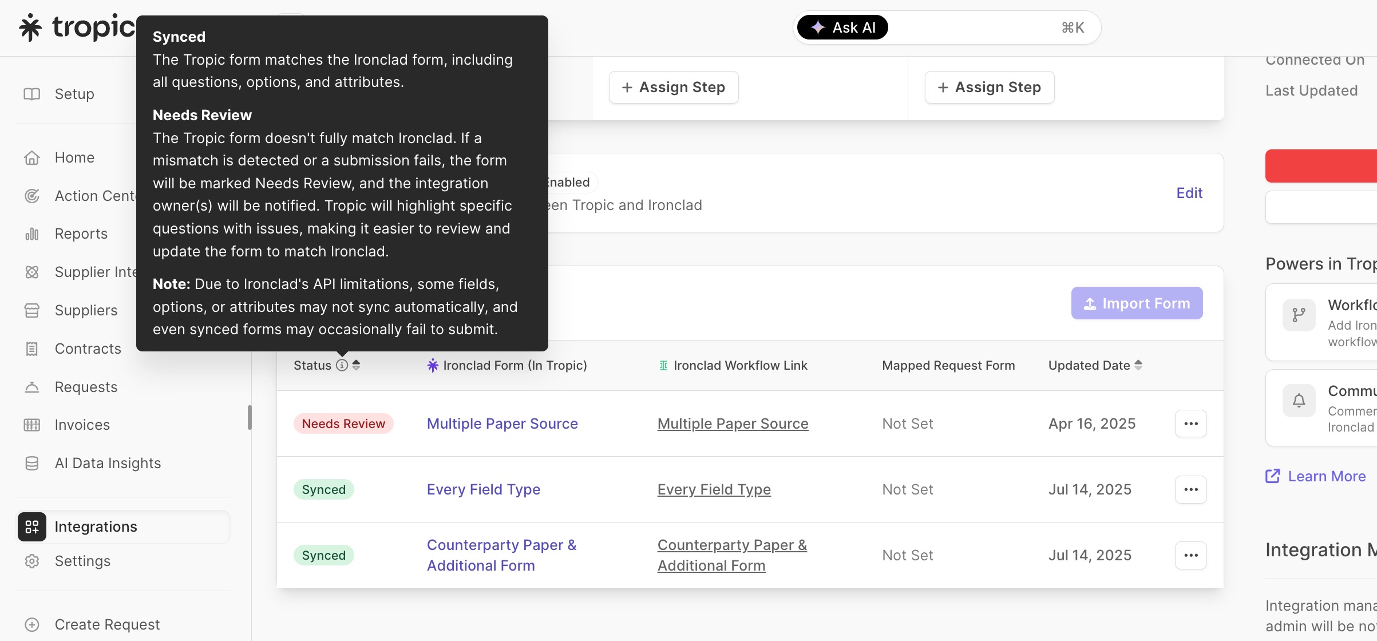This screenshot has width=1377, height=641.
Task: Navigate to Contracts in sidebar
Action: [x=88, y=349]
